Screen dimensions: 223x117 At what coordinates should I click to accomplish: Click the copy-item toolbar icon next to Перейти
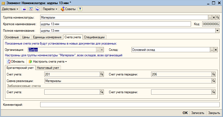tap(37, 9)
